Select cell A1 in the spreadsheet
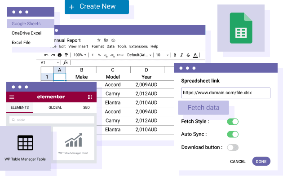Screen dimensions: 283x176 [60, 77]
